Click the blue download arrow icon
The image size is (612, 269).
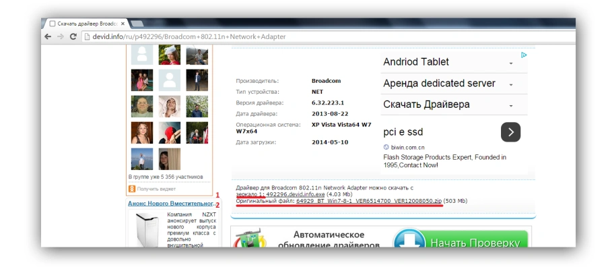click(409, 239)
